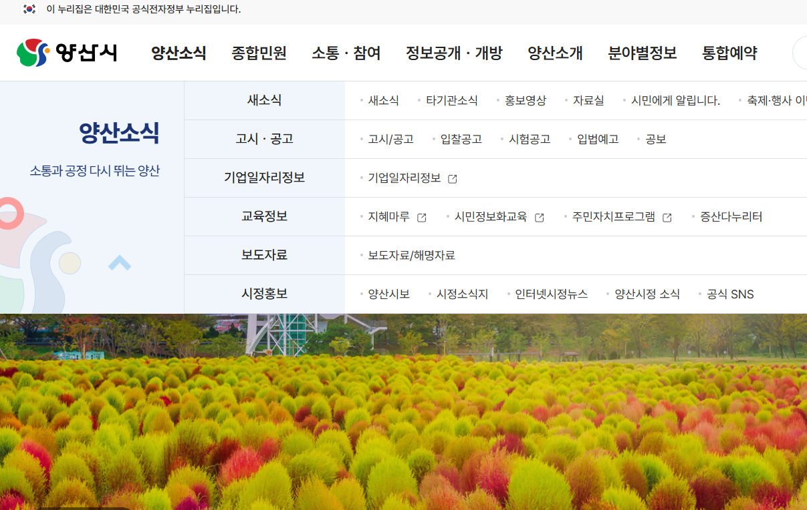The height and width of the screenshot is (510, 807).
Task: Click the Taegeukgi flag icon in the government banner
Action: (x=28, y=10)
